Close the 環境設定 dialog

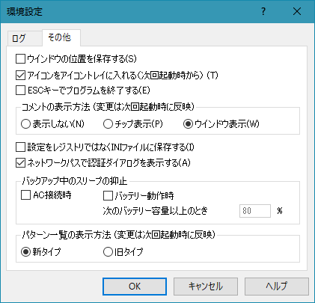(297, 11)
